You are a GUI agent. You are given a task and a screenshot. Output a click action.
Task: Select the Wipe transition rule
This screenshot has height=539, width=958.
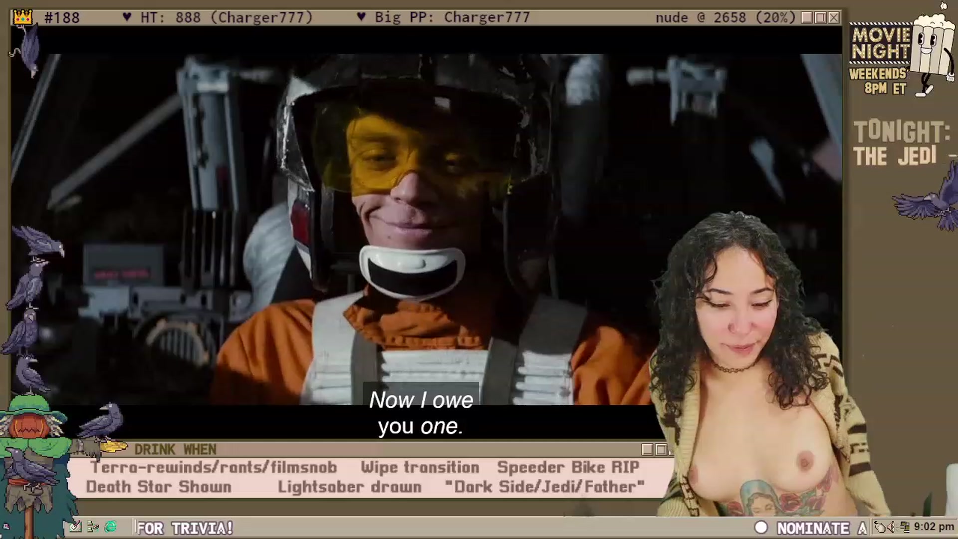pos(420,468)
